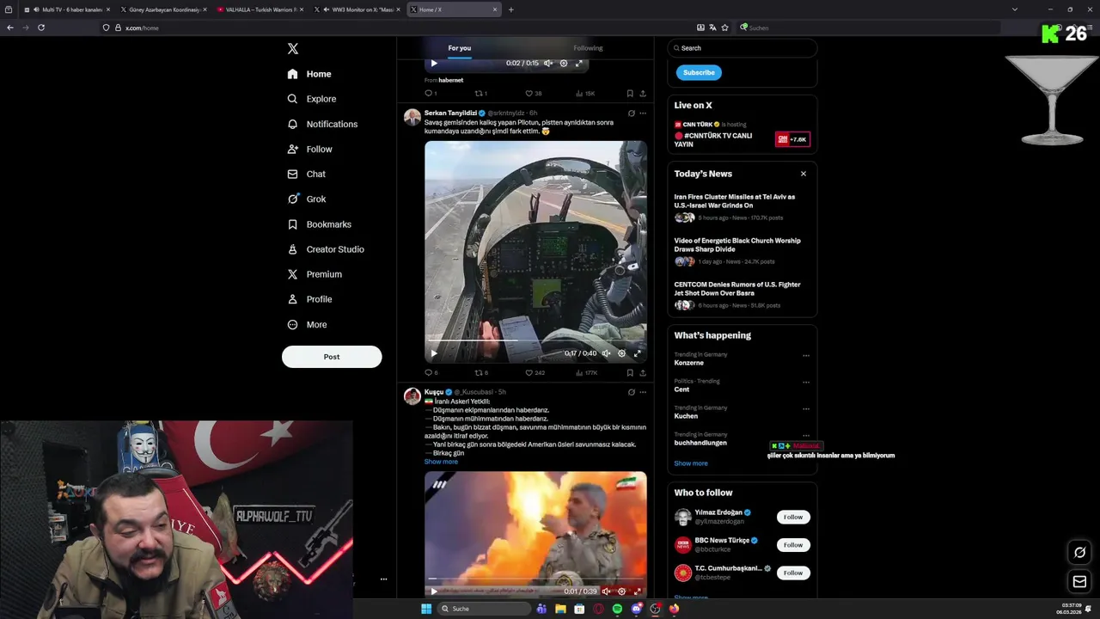Share Serkan Tanyildizi's post

[x=643, y=373]
